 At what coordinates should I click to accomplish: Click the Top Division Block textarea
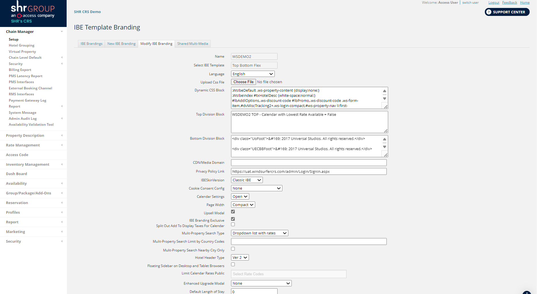309,122
